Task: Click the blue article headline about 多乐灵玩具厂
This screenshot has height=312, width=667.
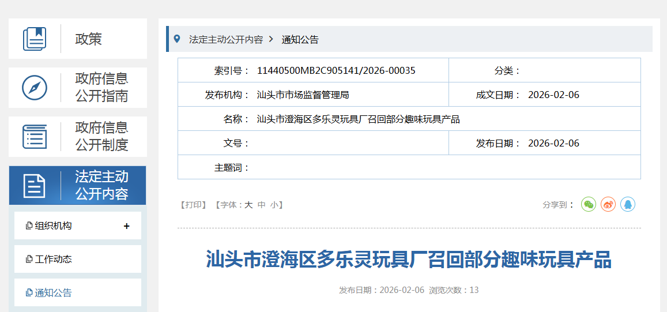Action: [409, 260]
